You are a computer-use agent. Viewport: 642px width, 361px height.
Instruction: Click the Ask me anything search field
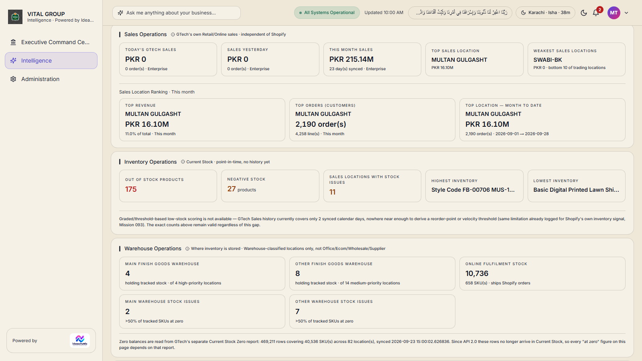point(177,13)
